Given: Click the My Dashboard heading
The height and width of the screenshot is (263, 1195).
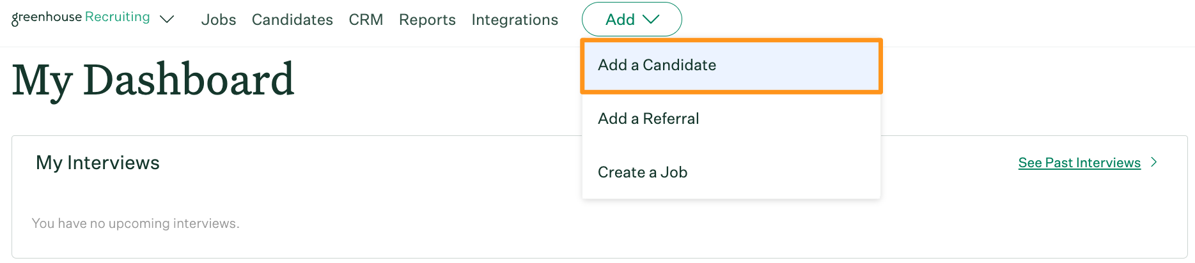Looking at the screenshot, I should click(153, 80).
